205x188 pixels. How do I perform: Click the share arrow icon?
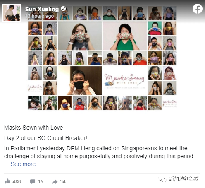(55, 182)
